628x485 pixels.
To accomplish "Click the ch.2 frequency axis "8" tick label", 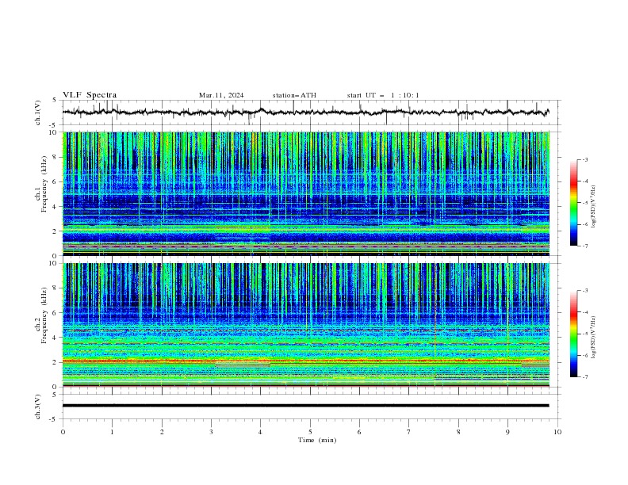I will [x=56, y=288].
